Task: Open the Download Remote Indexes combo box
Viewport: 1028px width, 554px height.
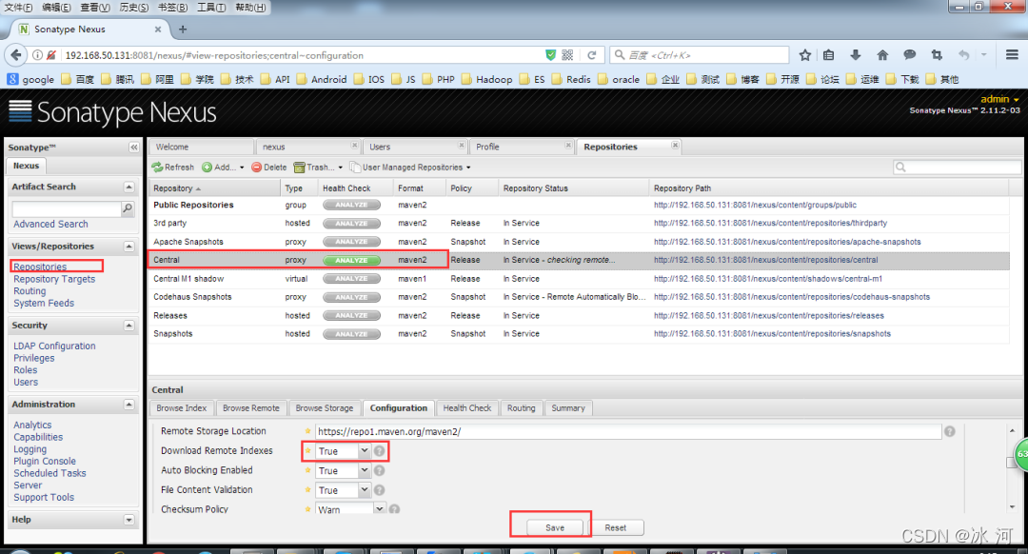Action: 364,451
